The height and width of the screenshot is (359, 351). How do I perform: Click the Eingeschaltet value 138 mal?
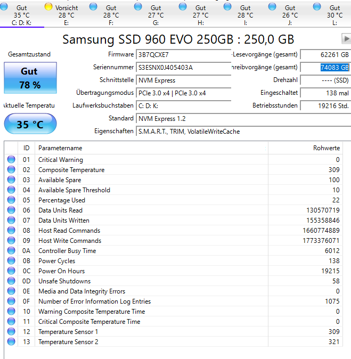pos(325,93)
